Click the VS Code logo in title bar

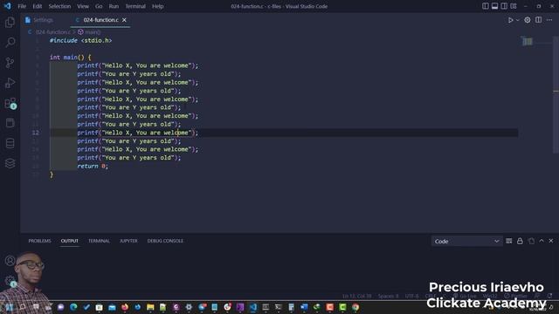(7, 6)
